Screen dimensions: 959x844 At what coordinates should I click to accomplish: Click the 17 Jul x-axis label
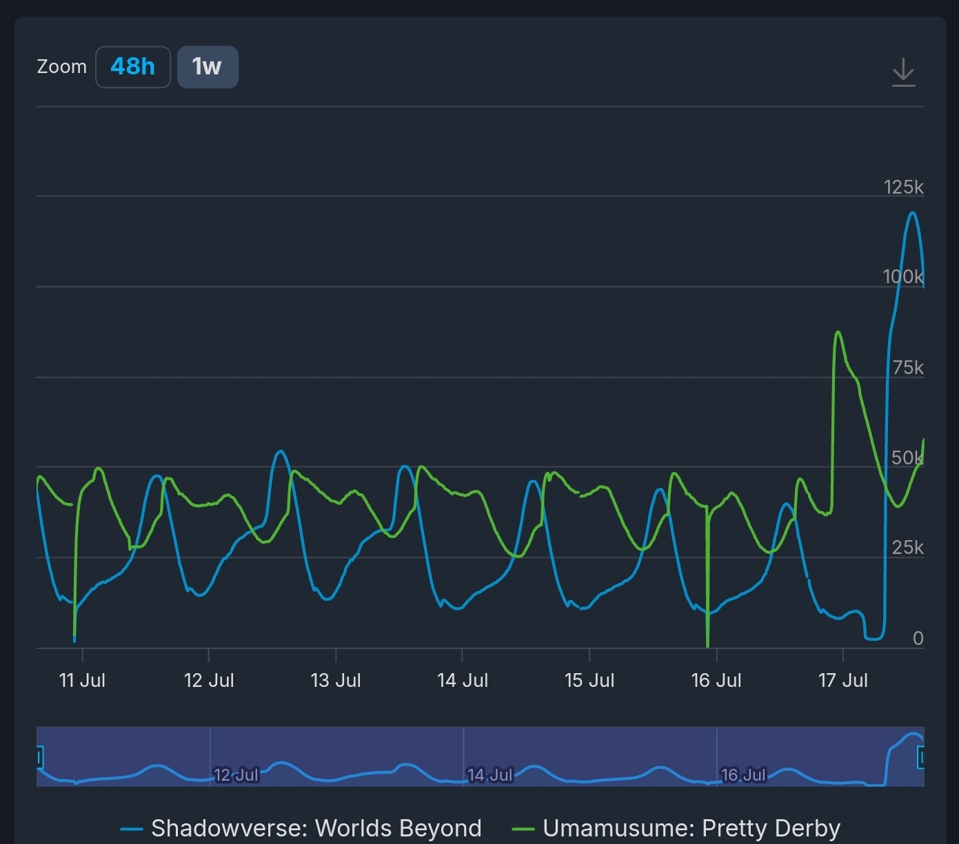click(x=843, y=680)
